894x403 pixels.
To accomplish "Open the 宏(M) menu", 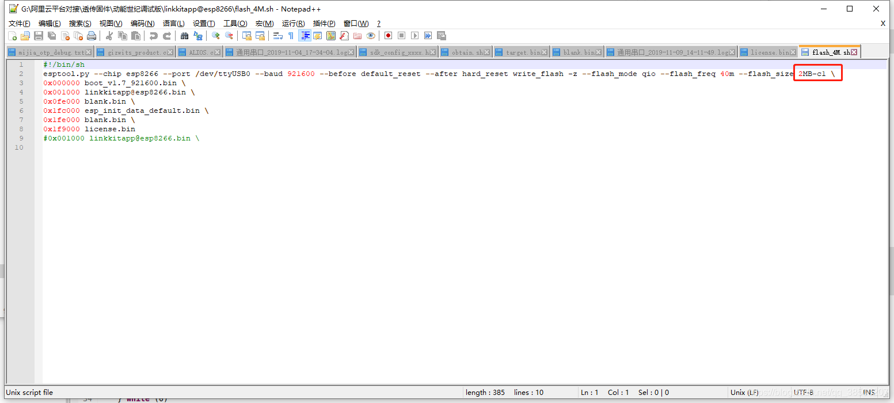I will [x=264, y=24].
